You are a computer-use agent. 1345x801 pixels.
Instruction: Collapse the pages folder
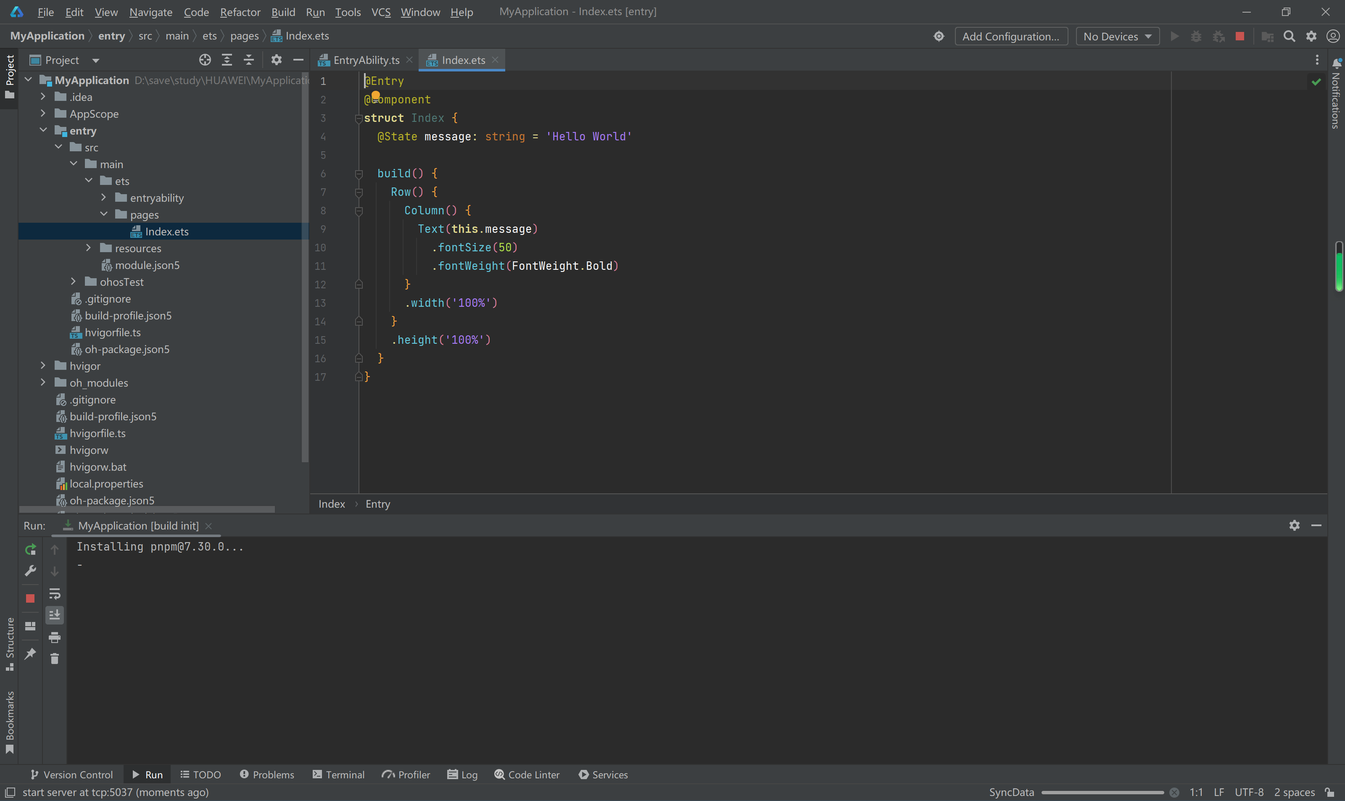[104, 214]
